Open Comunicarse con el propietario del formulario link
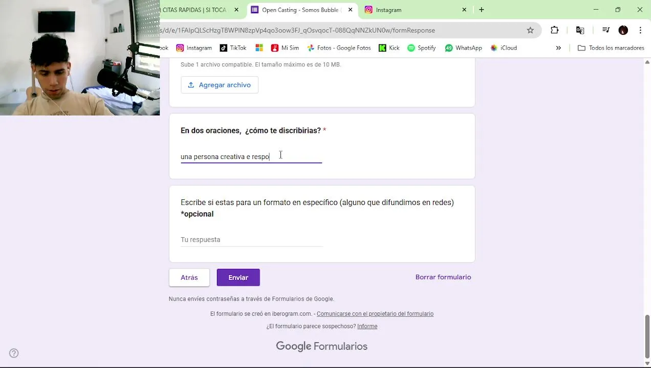The height and width of the screenshot is (368, 651). point(375,314)
